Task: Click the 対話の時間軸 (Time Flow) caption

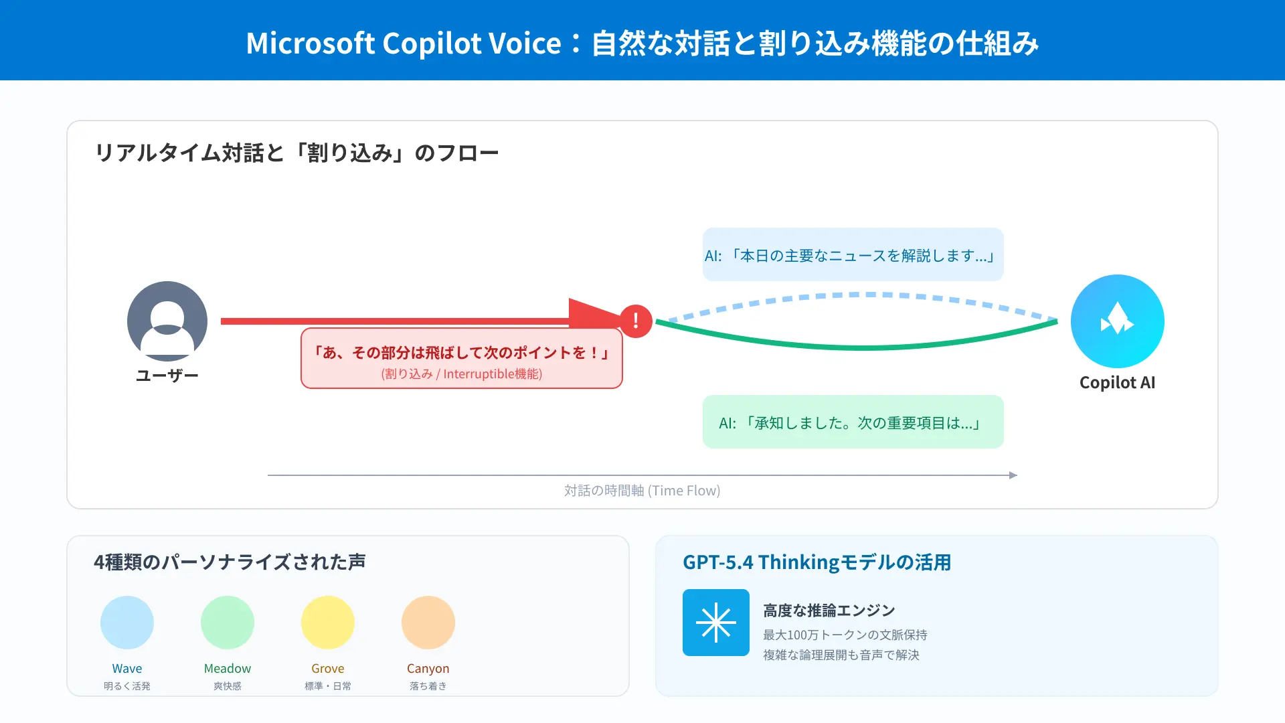Action: [x=642, y=491]
